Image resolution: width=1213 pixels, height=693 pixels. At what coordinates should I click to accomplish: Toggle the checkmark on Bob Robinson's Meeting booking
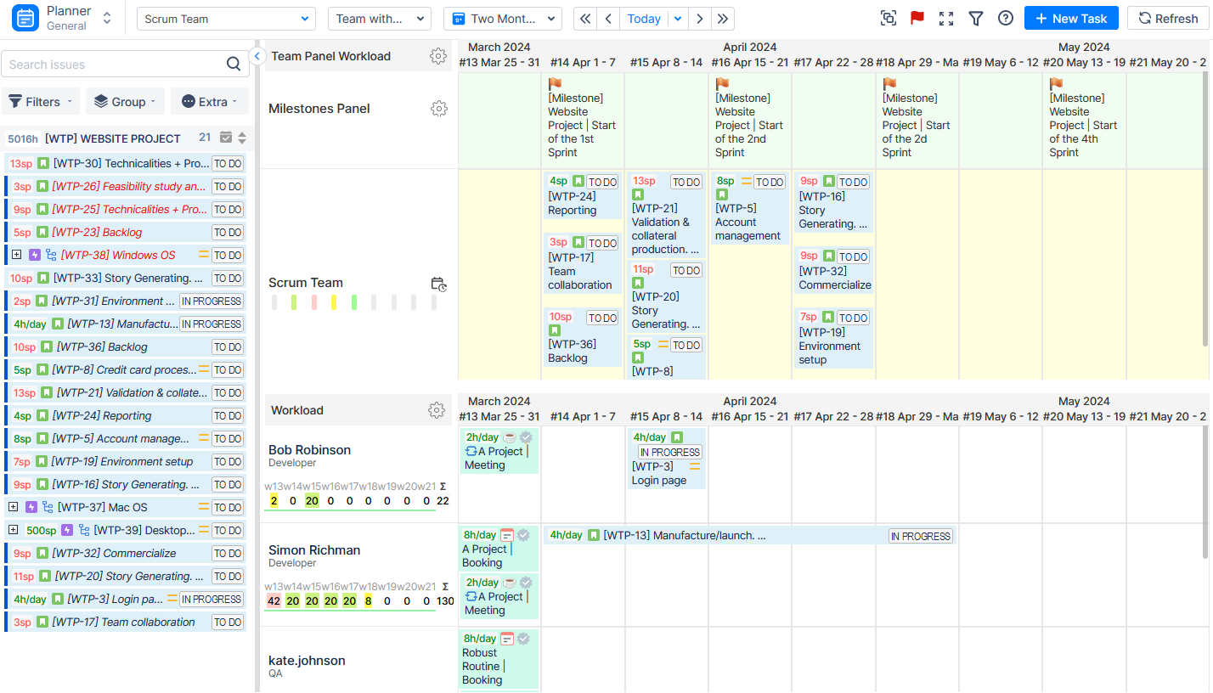tap(525, 437)
